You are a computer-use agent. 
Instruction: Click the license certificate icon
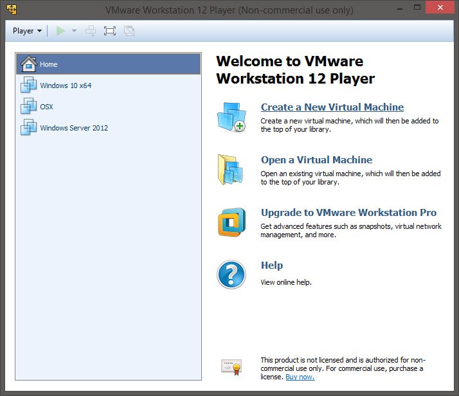[x=231, y=367]
